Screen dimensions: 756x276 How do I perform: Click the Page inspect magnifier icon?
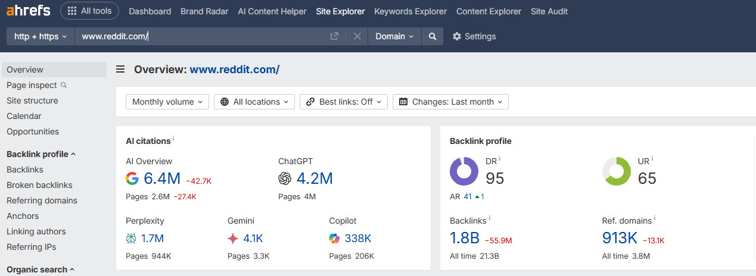[x=64, y=85]
